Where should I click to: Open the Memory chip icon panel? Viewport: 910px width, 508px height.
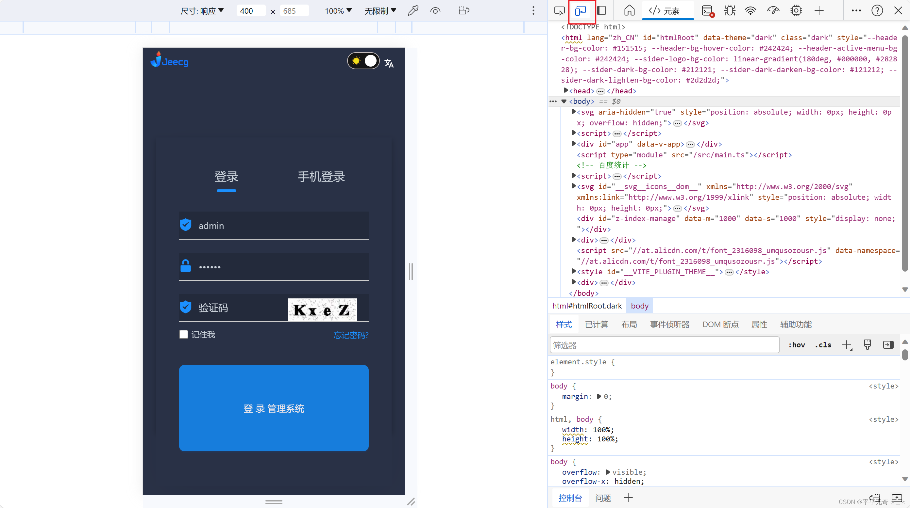coord(796,10)
